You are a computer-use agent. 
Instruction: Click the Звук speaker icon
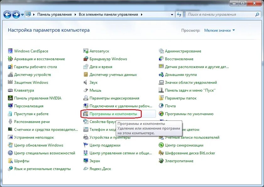click(x=86, y=82)
